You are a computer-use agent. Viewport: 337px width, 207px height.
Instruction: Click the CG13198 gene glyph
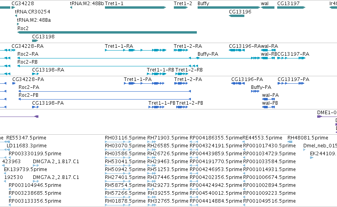point(35,41)
